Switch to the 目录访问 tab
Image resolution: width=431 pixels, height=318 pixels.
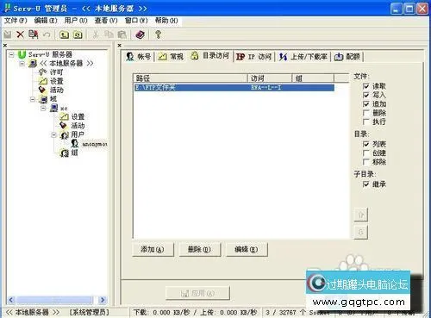[210, 55]
